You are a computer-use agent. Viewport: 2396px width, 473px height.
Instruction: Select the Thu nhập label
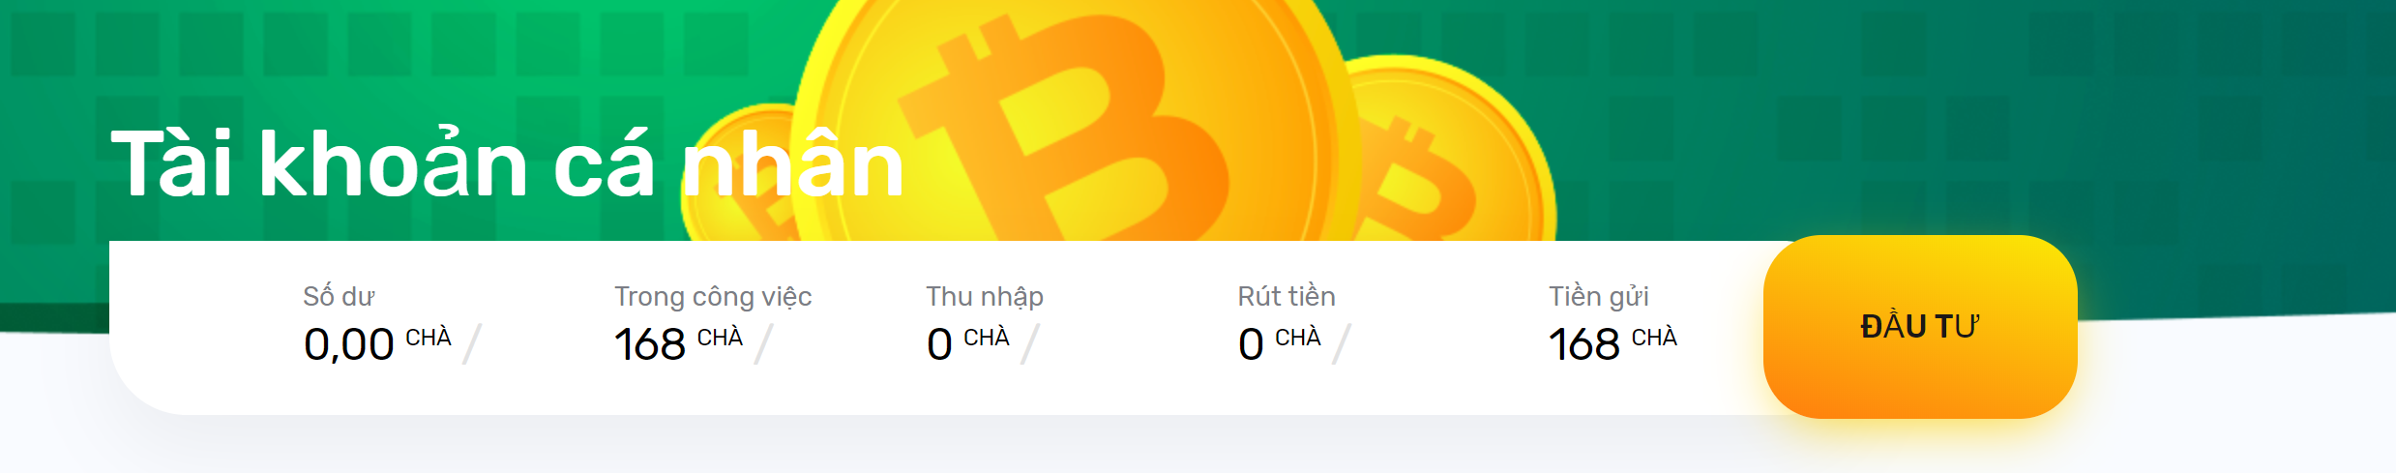[985, 296]
